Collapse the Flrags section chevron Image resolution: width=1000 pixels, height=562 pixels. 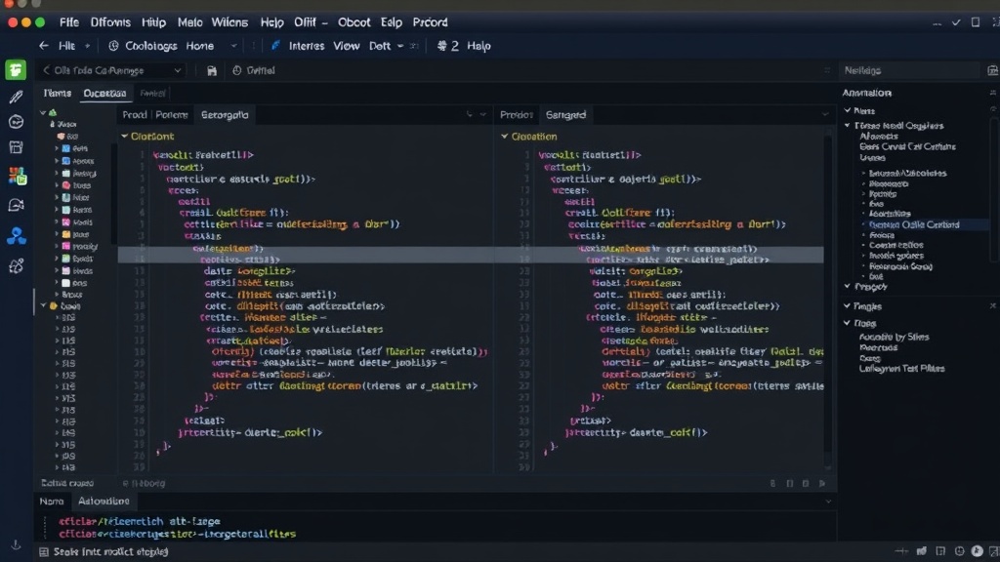(847, 323)
